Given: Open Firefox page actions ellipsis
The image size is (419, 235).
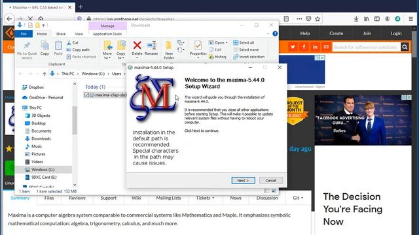Looking at the screenshot, I should [x=299, y=19].
